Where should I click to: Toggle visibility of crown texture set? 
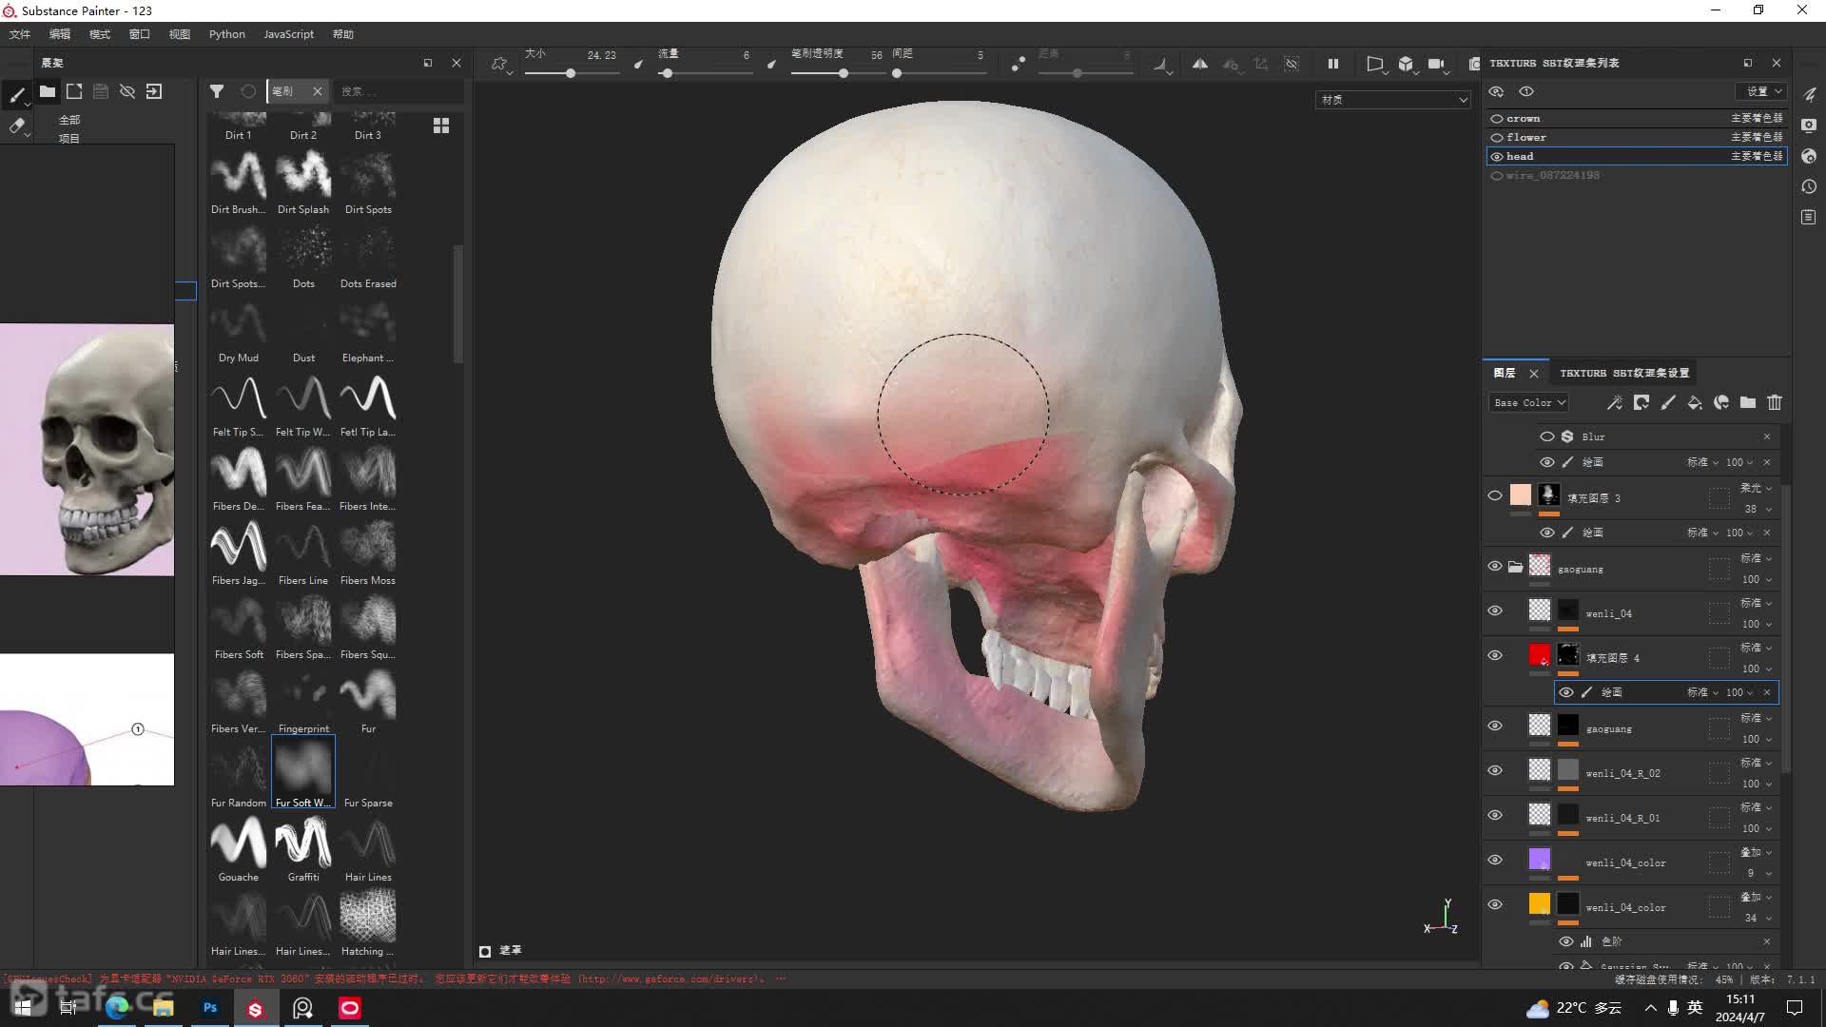[x=1497, y=119]
